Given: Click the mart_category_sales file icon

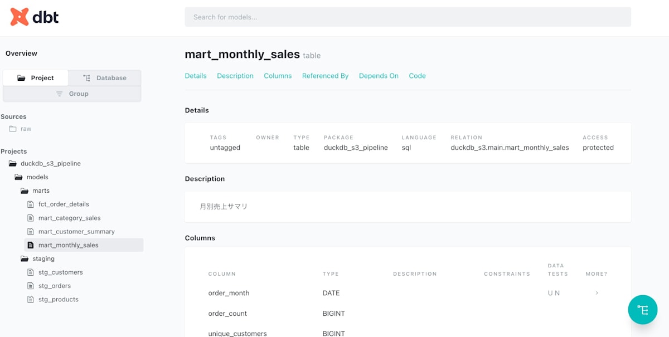Looking at the screenshot, I should [31, 218].
